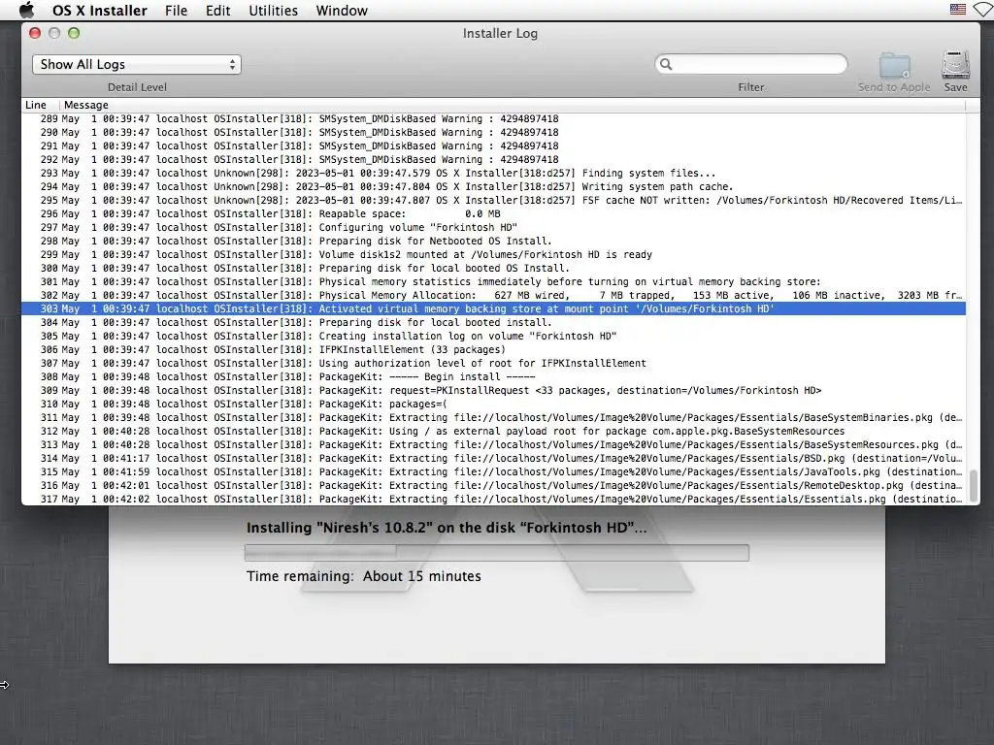The width and height of the screenshot is (994, 745).
Task: Click the Line column header
Action: click(41, 105)
